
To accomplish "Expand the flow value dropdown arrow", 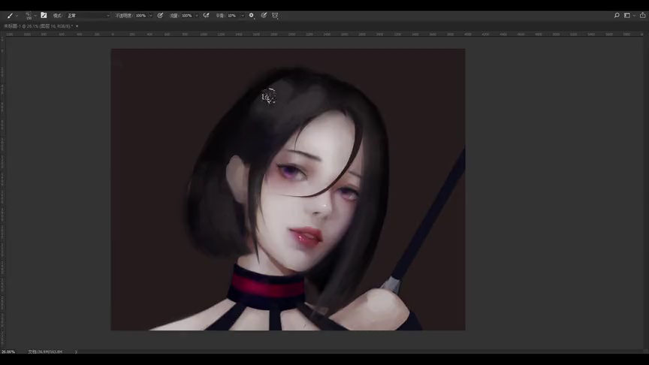I will click(196, 15).
